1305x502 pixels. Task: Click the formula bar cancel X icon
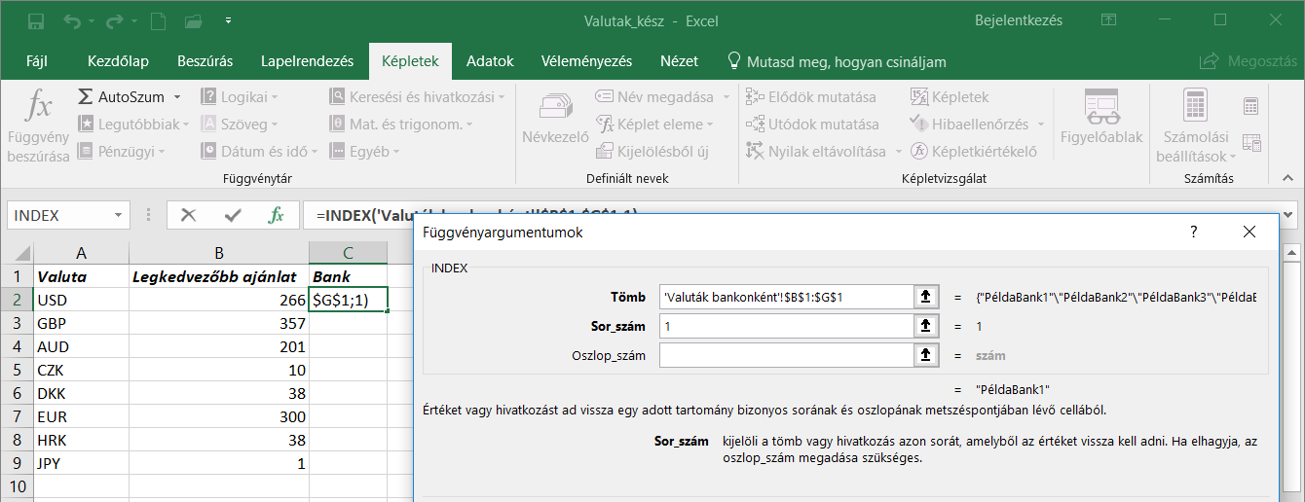click(189, 215)
